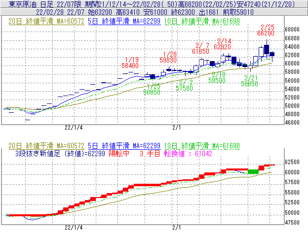
Task: Select the 2/7 61850 high label
Action: [200, 48]
